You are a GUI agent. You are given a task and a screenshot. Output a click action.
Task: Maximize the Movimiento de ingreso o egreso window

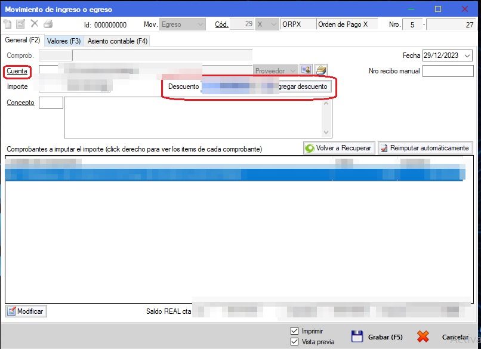438,9
